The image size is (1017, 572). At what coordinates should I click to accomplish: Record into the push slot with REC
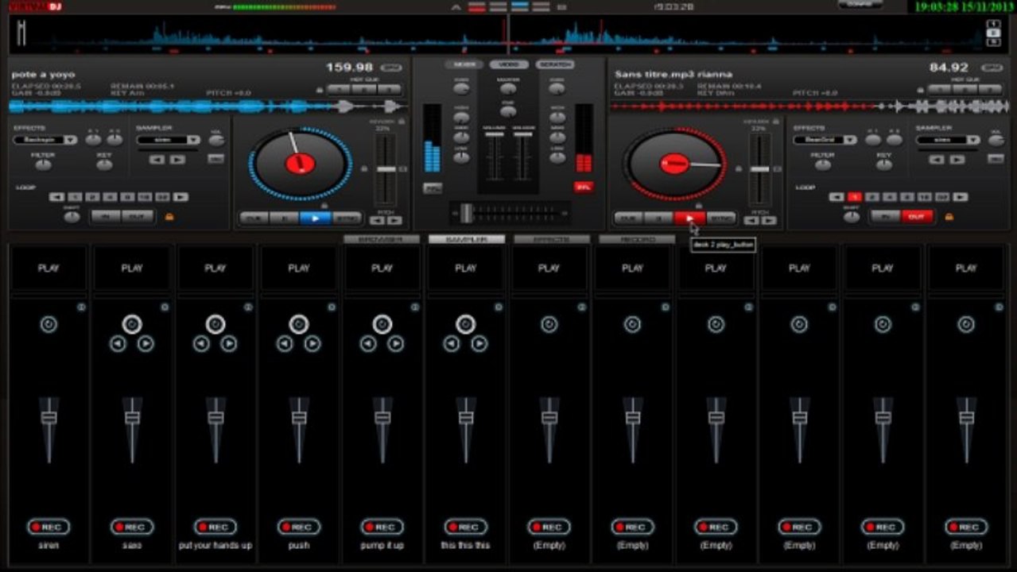coord(299,527)
